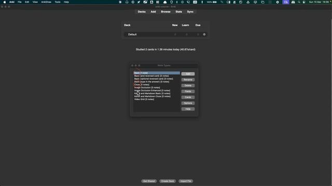
Task: Click the Bluetooth icon in menu bar
Action: [x=177, y=2]
